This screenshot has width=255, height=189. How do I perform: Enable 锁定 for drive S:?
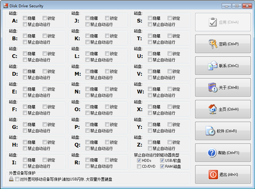pyautogui.click(x=170, y=18)
